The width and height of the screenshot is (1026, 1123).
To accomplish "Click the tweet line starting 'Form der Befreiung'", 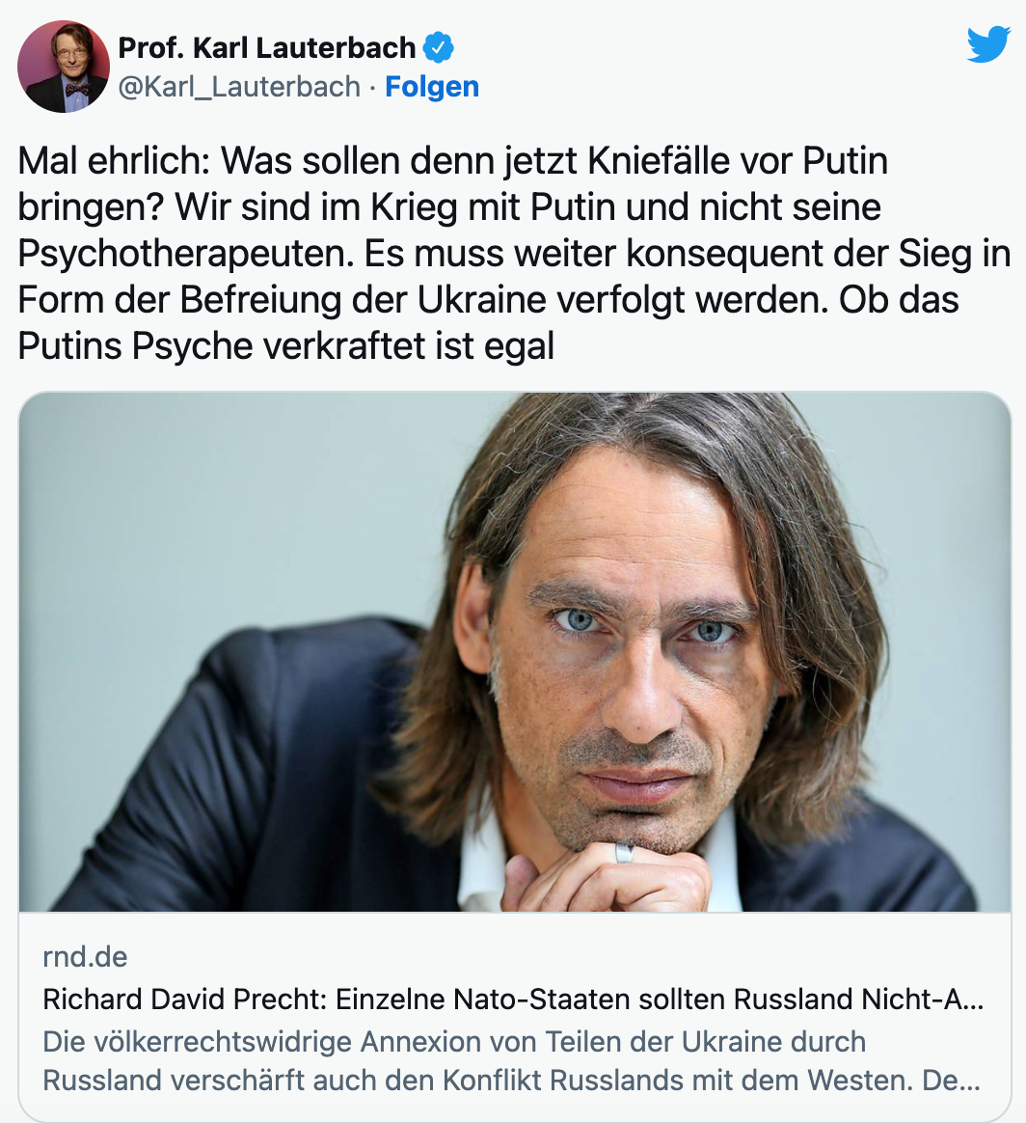I will 488,300.
